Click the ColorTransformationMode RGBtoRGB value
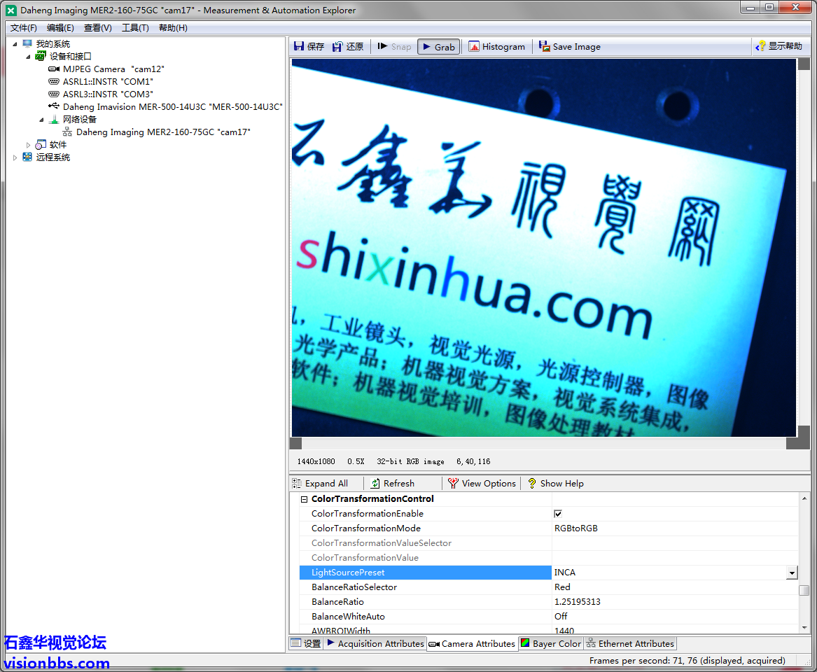Viewport: 817px width, 672px height. 575,528
